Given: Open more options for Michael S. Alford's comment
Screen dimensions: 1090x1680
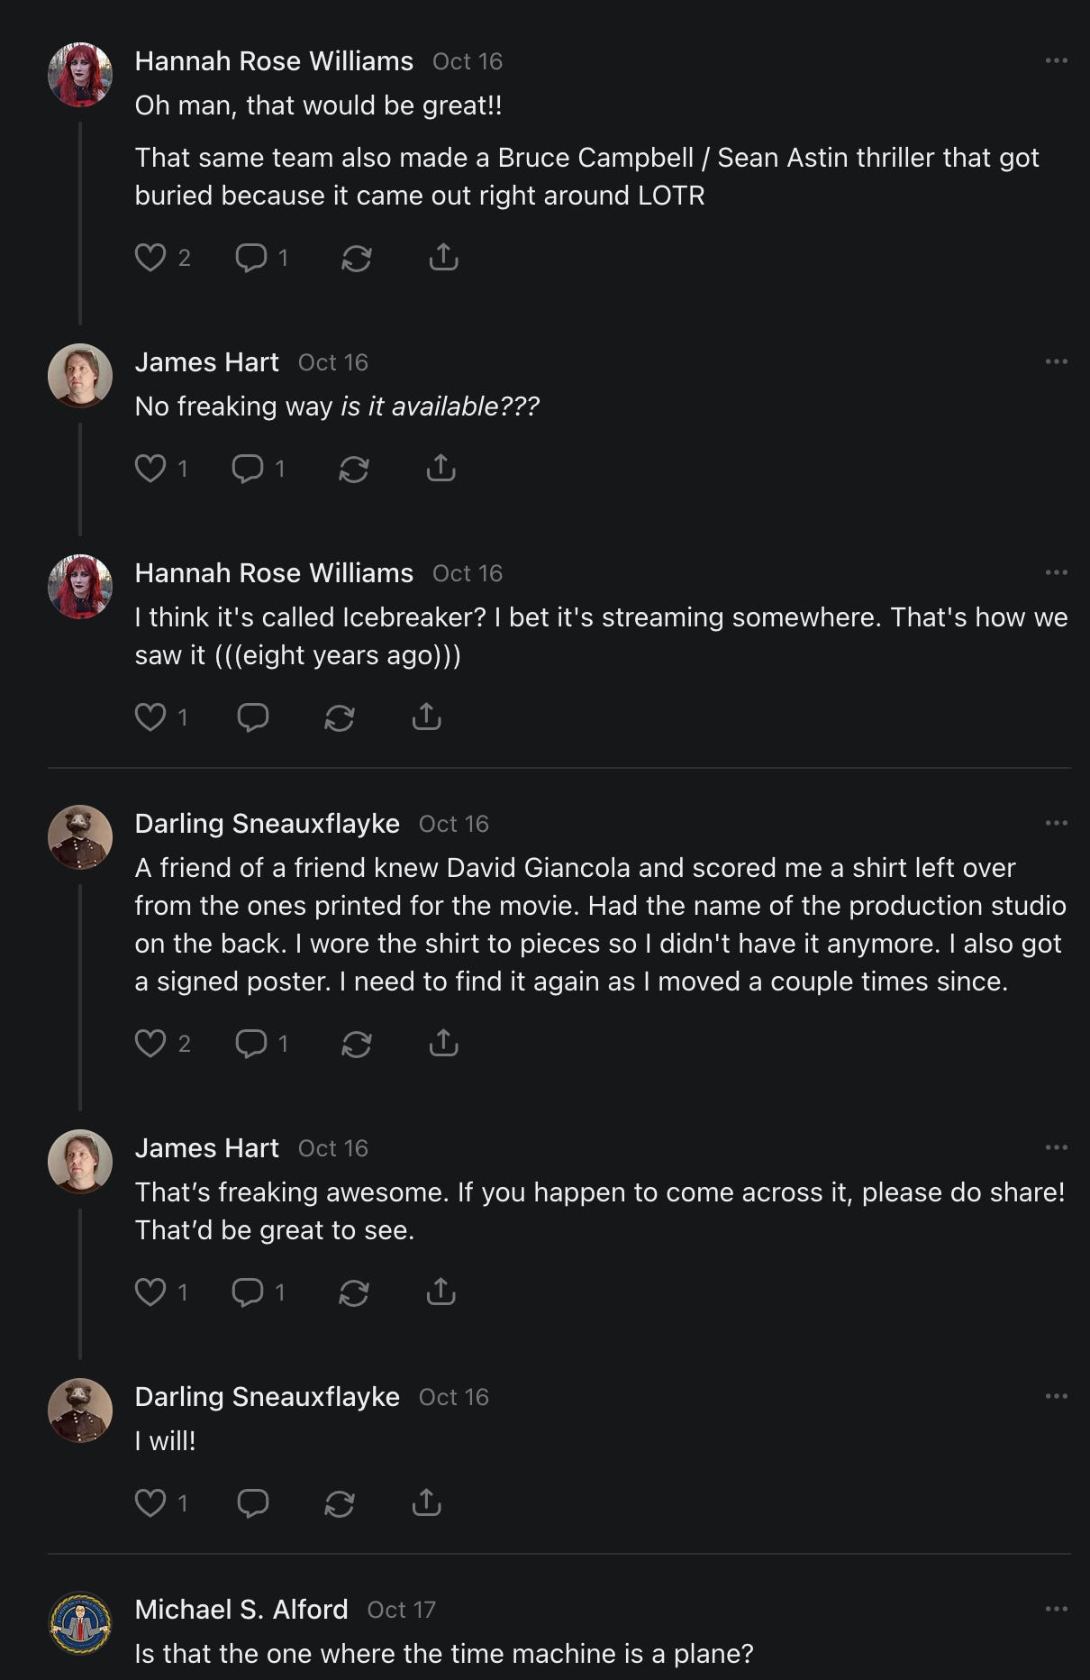Looking at the screenshot, I should pyautogui.click(x=1056, y=1609).
